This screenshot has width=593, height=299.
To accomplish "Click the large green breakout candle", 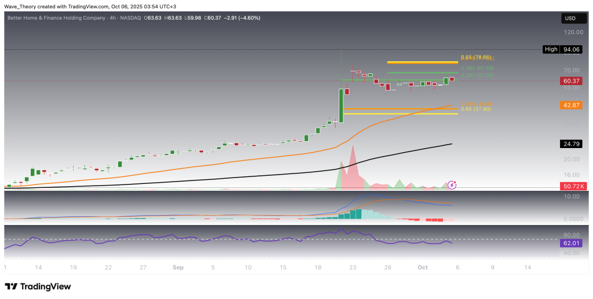I will (x=341, y=105).
